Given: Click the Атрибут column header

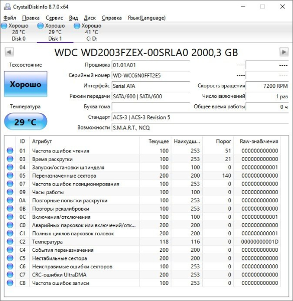Looking at the screenshot, I should (x=84, y=141).
